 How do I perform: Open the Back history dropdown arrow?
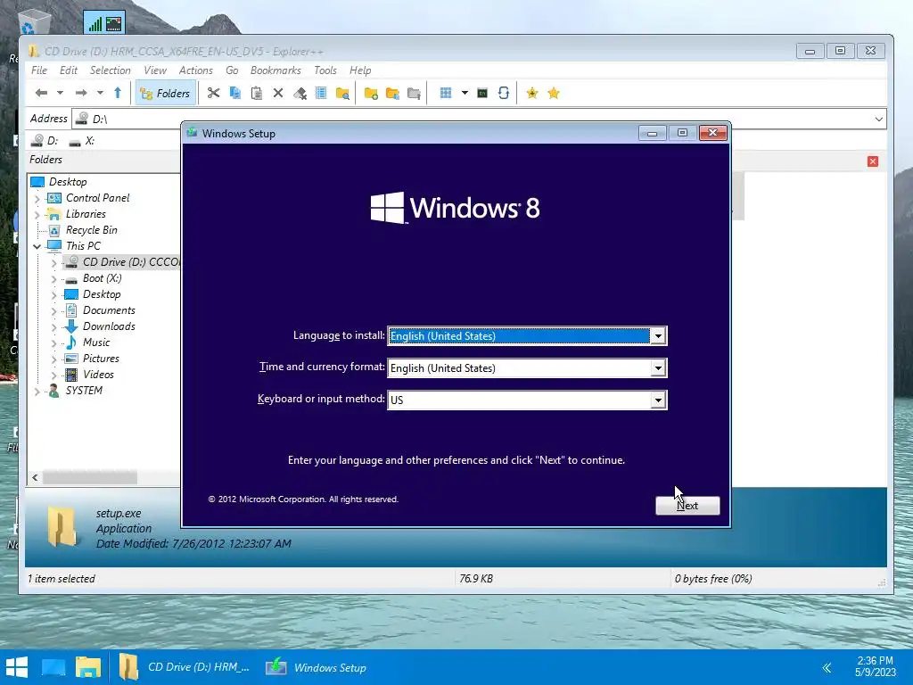tap(60, 93)
